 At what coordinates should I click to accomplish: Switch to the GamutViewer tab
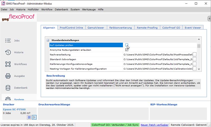96,28
